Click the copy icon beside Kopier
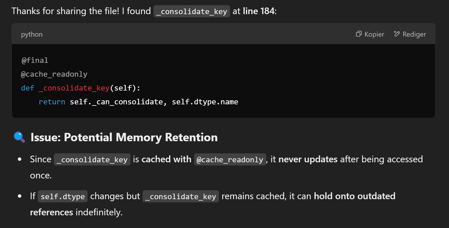The image size is (449, 228). pos(359,34)
